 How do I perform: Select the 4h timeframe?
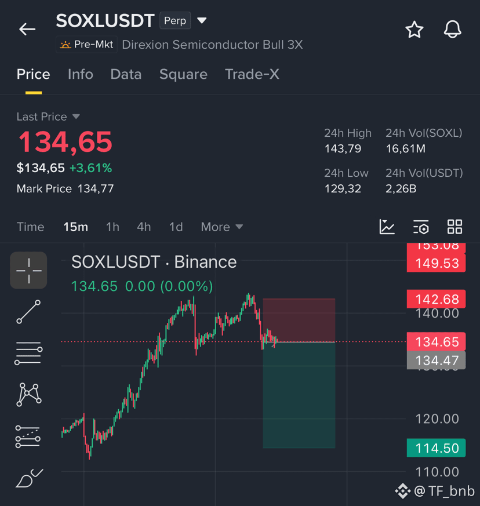(x=144, y=227)
